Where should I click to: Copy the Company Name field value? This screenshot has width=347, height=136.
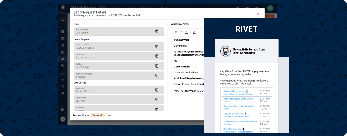click(157, 46)
